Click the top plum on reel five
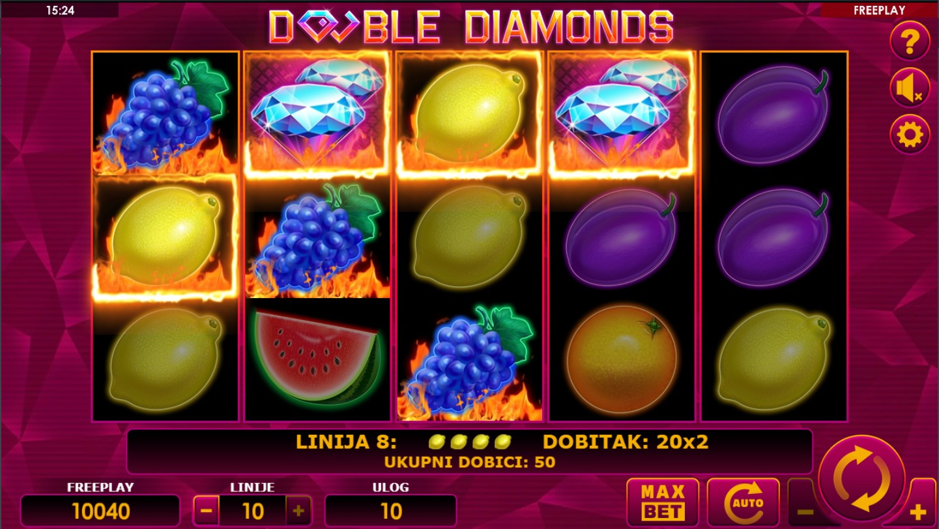The width and height of the screenshot is (939, 529). coord(773,115)
